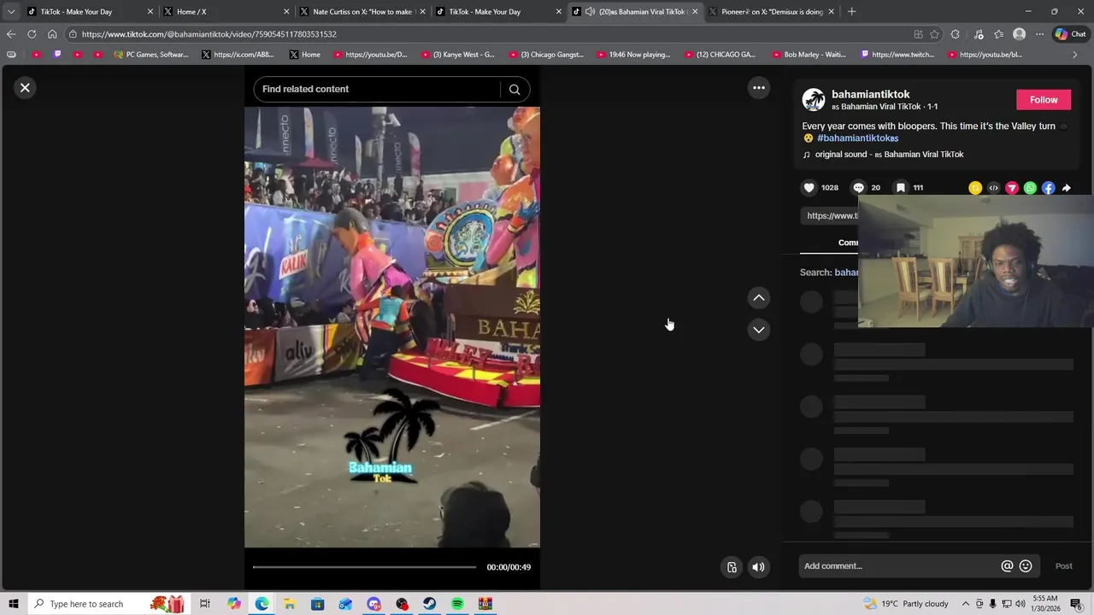Image resolution: width=1094 pixels, height=615 pixels.
Task: Click the Find related content search box
Action: tap(378, 89)
